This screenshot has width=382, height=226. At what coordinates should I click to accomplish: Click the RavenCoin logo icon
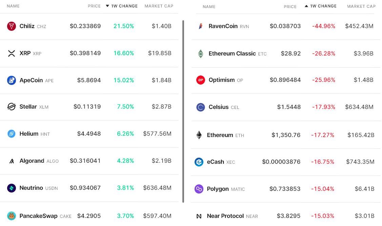(x=201, y=26)
